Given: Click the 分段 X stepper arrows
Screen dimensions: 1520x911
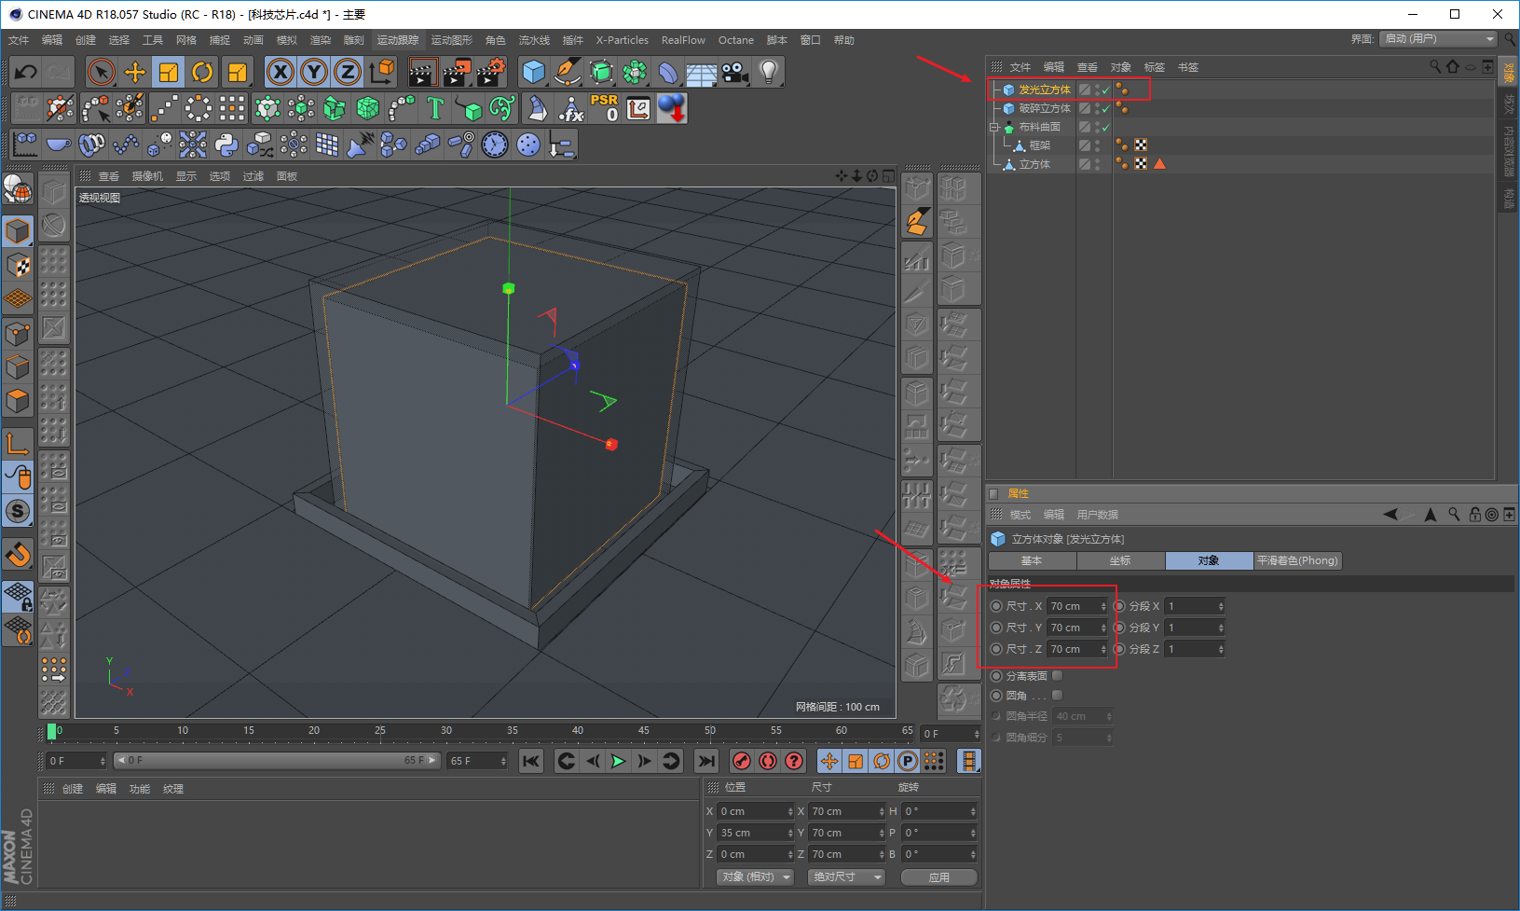Looking at the screenshot, I should [x=1221, y=606].
